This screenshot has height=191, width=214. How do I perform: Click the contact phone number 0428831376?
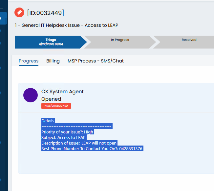coord(131,149)
